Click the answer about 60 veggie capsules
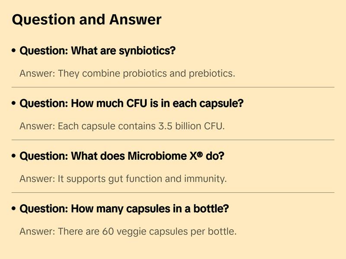This screenshot has height=259, width=346. click(x=128, y=231)
